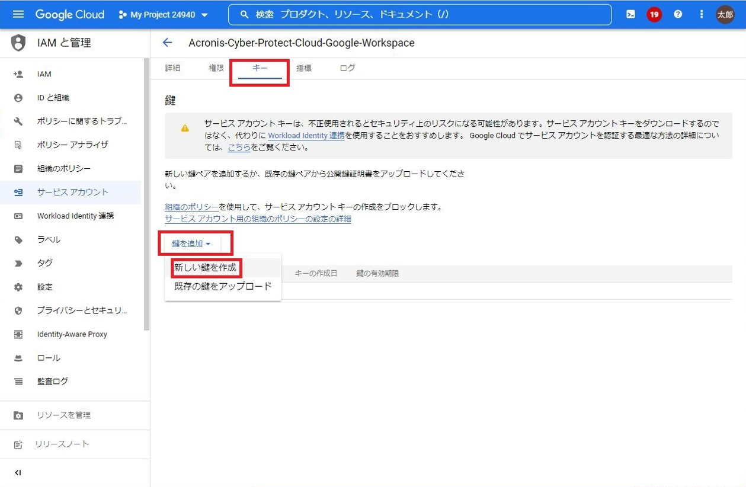Image resolution: width=746 pixels, height=487 pixels.
Task: Open the Workload Identity 連携 link in warning
Action: tap(306, 136)
